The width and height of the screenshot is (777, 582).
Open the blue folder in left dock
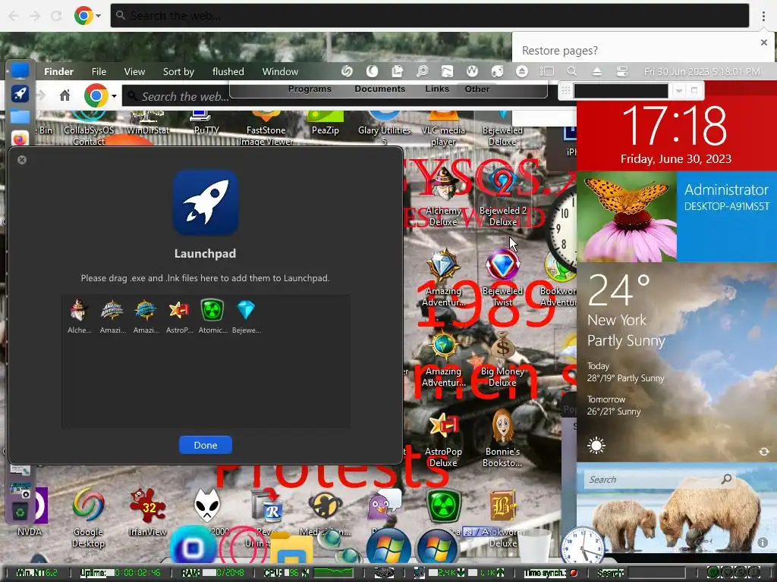20,117
